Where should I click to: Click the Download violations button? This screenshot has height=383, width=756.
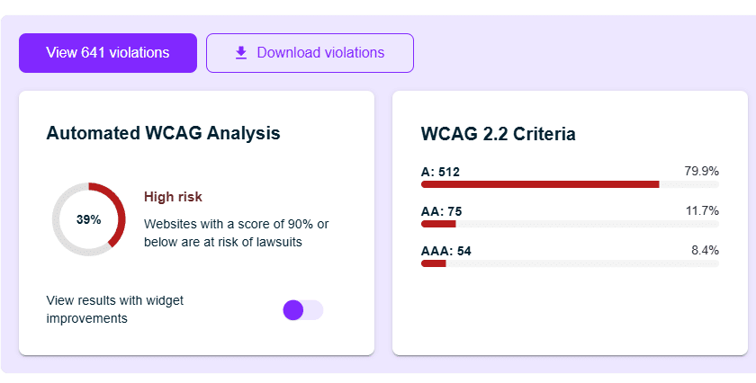(310, 53)
